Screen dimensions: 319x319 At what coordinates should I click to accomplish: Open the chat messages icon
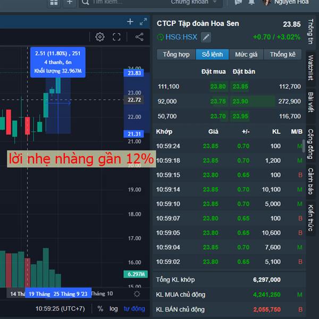238,2
